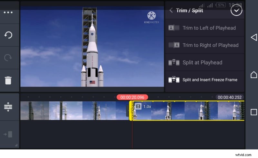Screen dimensions: 258x158
Task: Tap the Trim to Left icon
Action: [x=174, y=28]
